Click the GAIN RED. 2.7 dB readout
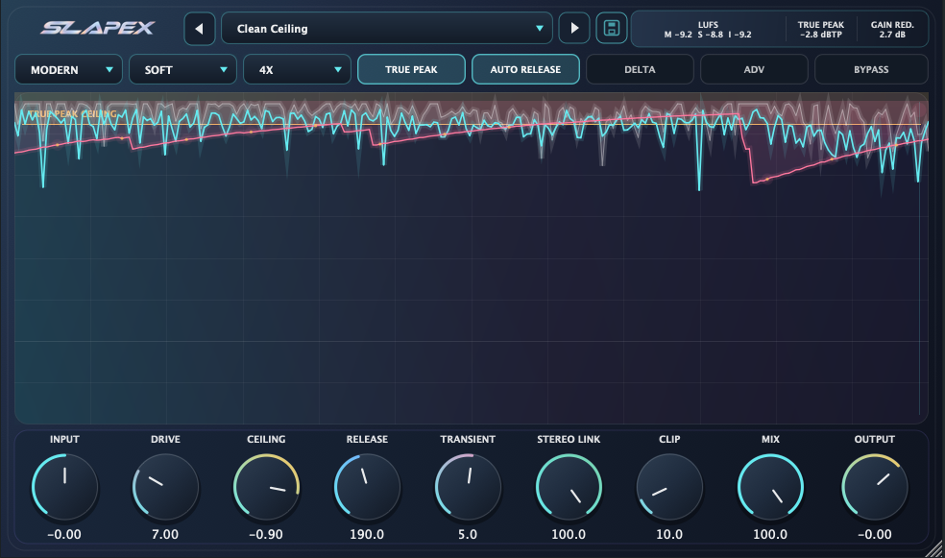This screenshot has height=558, width=945. point(892,30)
